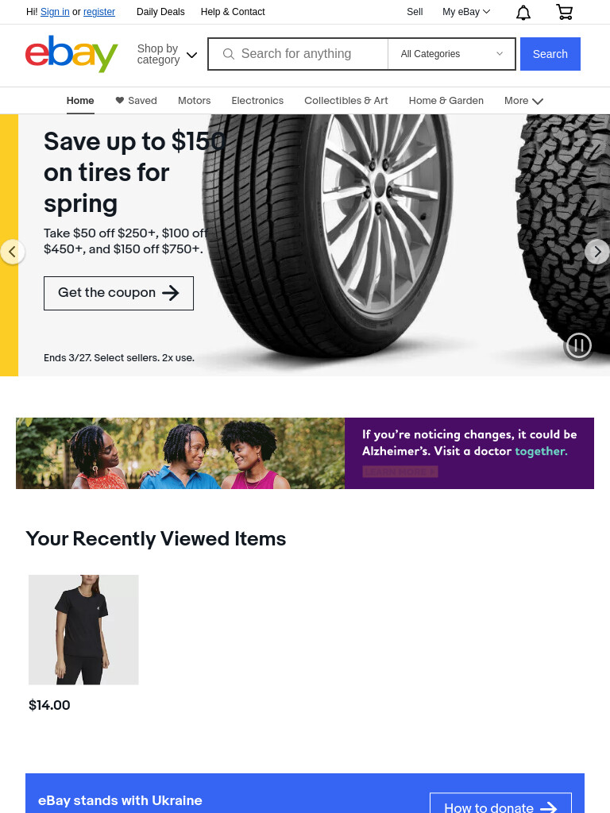Open the Daily Deals link

[160, 12]
